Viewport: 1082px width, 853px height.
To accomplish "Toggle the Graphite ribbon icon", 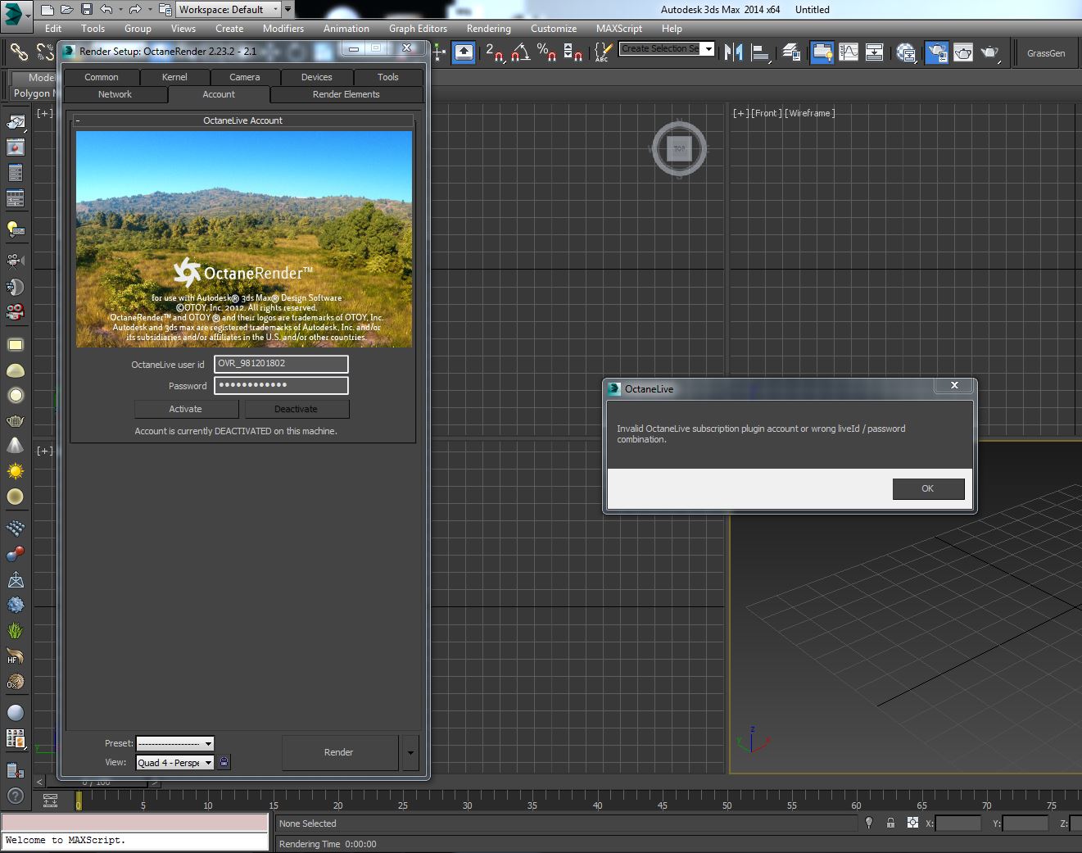I will click(x=822, y=52).
